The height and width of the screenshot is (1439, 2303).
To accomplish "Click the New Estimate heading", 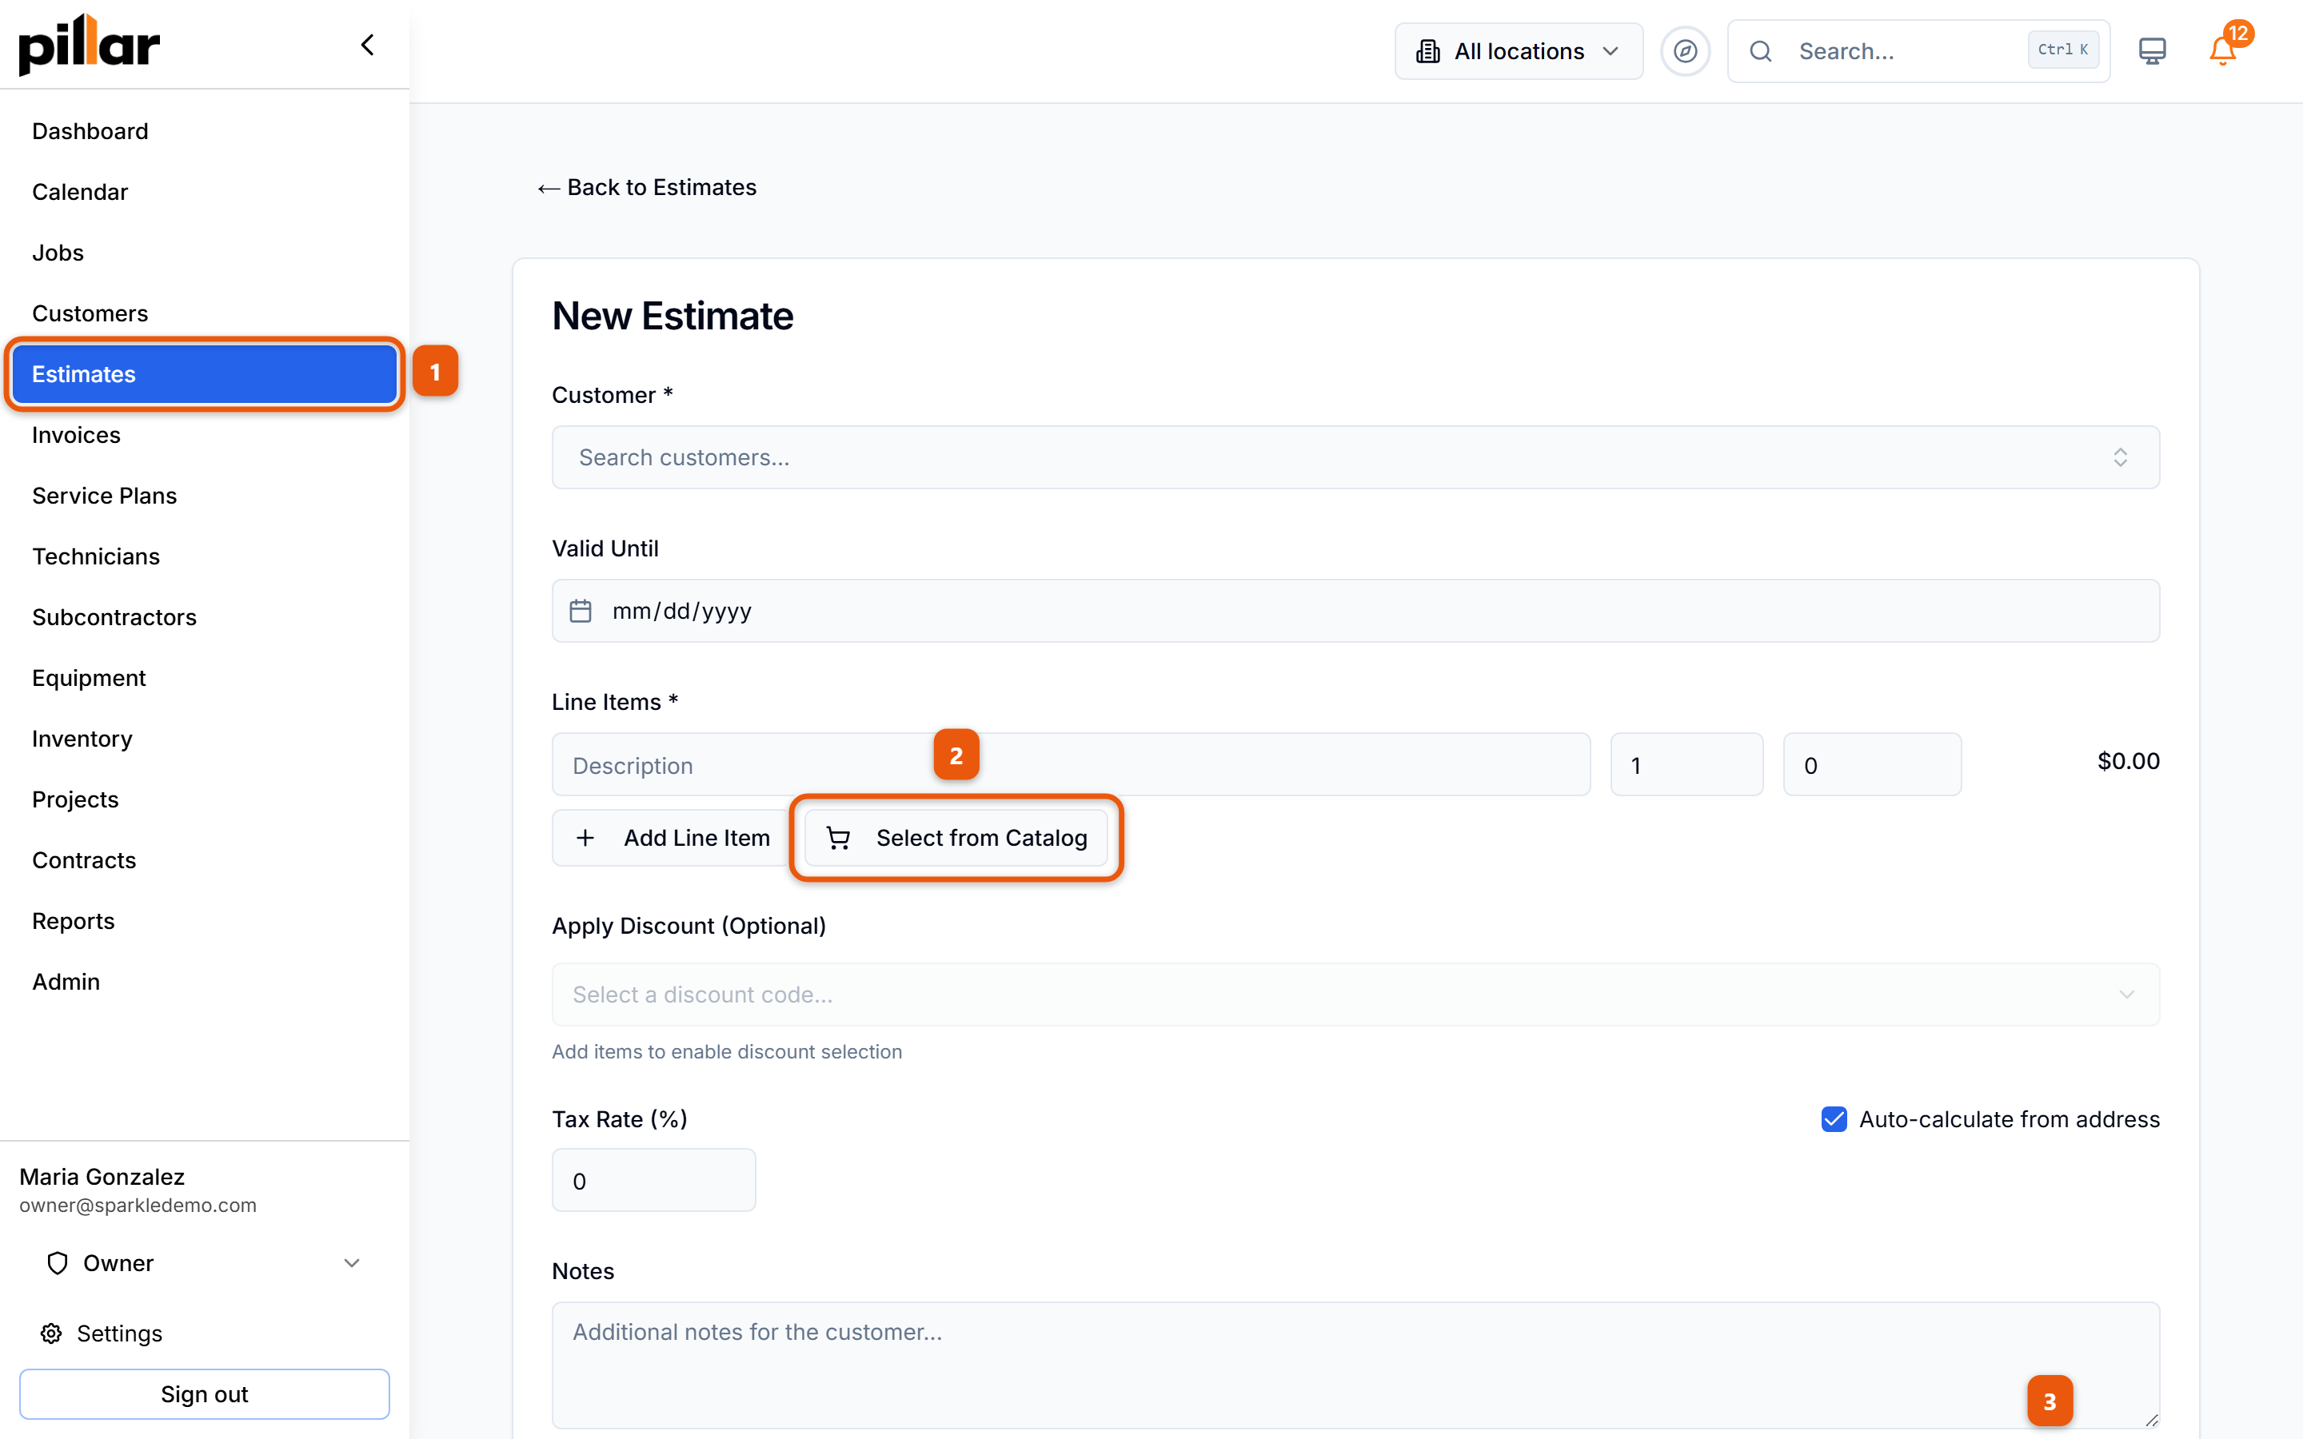I will [x=672, y=316].
